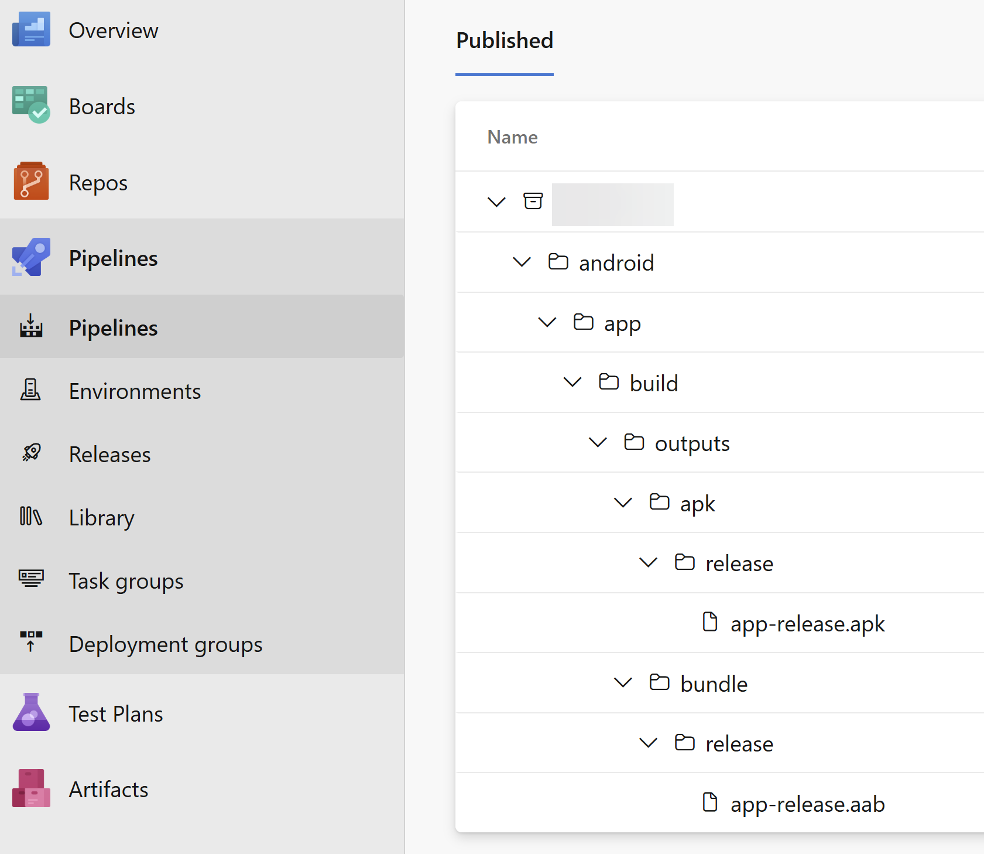Image resolution: width=984 pixels, height=854 pixels.
Task: Select the Releases rocket icon
Action: coord(31,453)
